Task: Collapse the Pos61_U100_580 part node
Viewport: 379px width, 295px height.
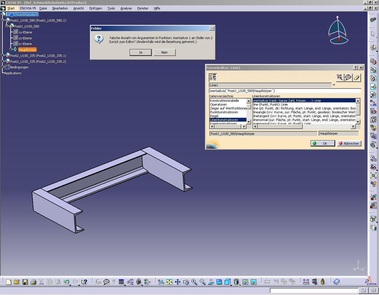Action: 7,26
